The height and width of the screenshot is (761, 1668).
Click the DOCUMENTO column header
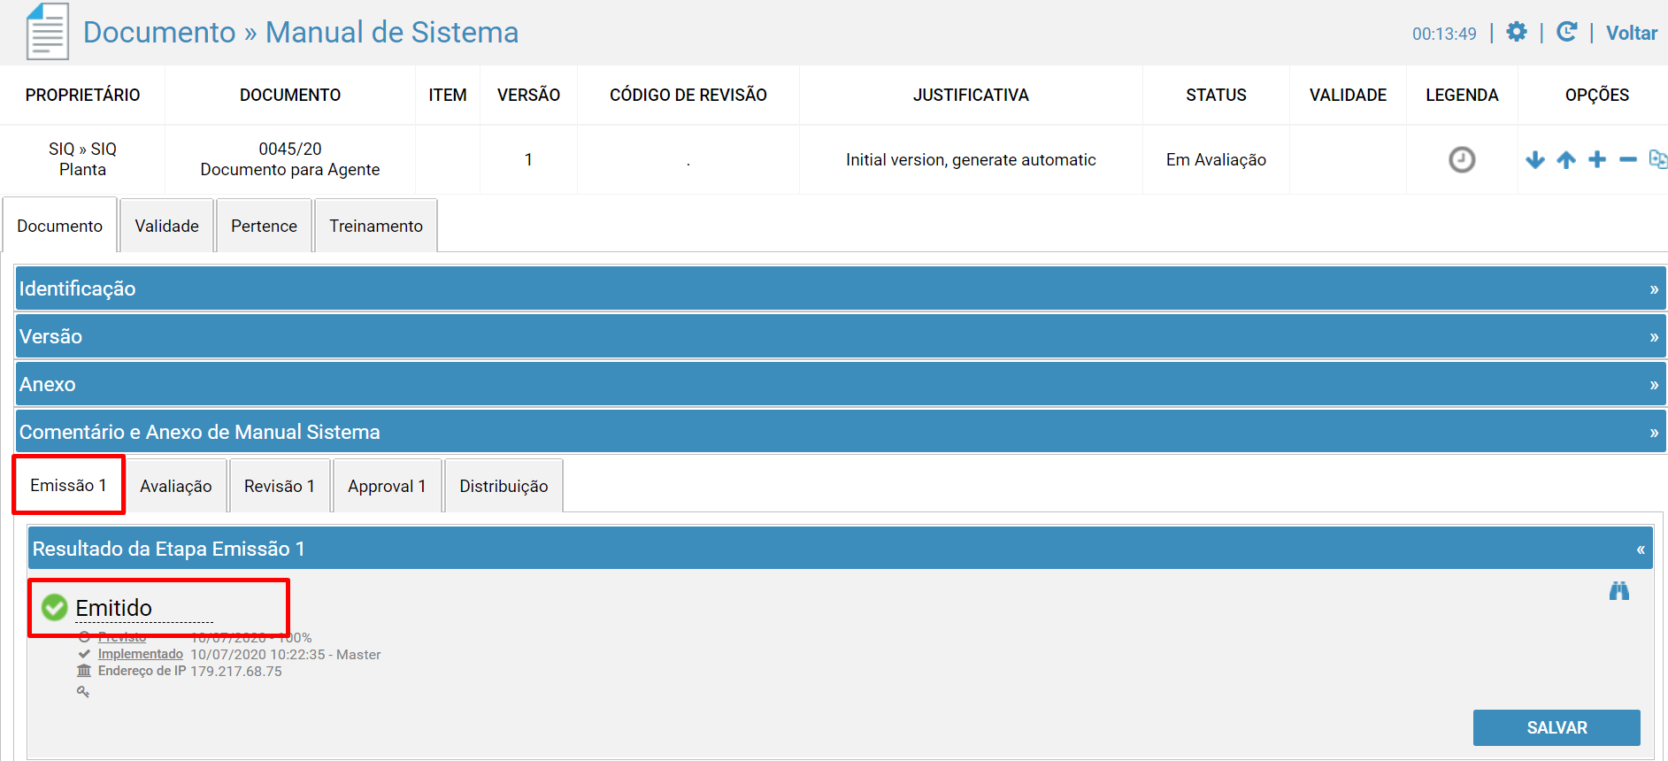pyautogui.click(x=290, y=95)
